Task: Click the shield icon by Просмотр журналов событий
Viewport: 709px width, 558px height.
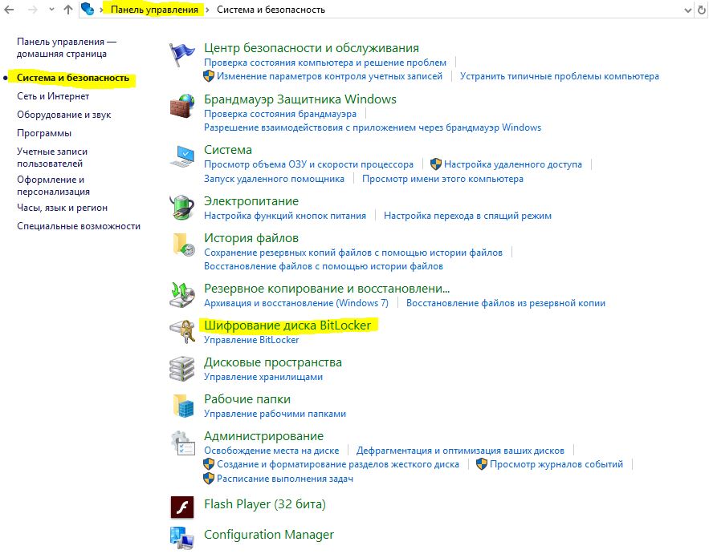Action: (482, 464)
